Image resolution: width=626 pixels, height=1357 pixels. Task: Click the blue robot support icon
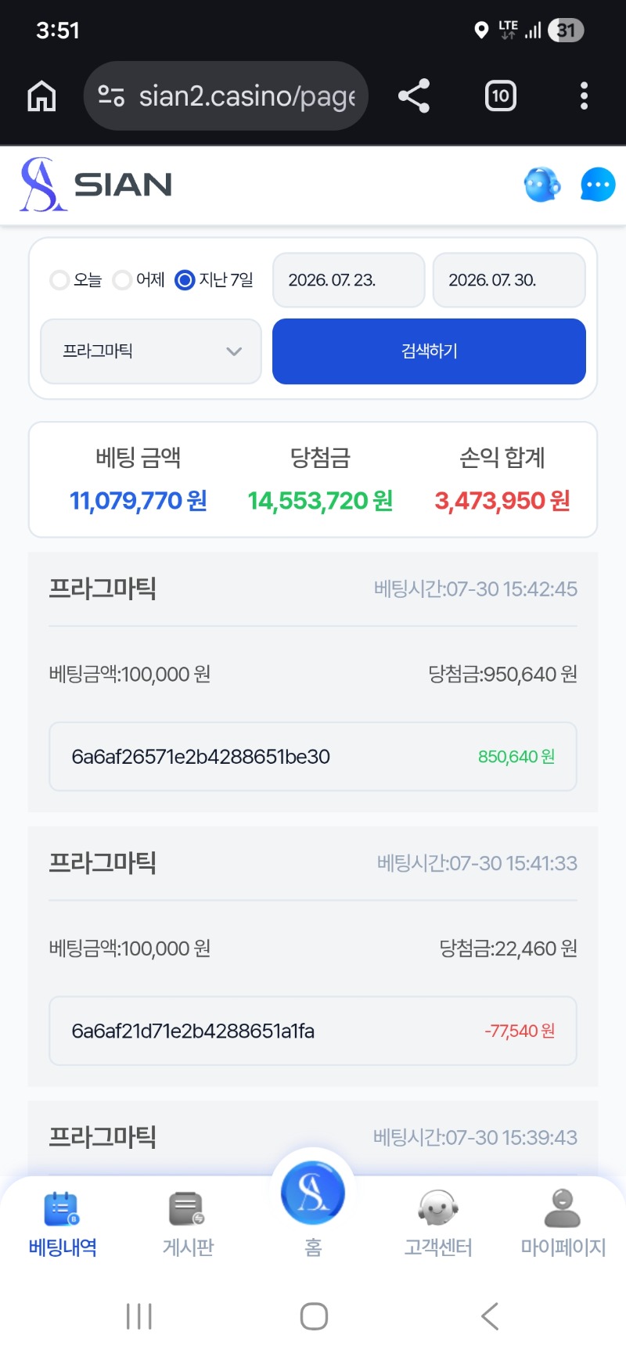[541, 185]
